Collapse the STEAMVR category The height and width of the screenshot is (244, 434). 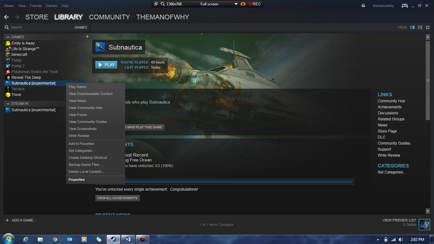point(8,104)
